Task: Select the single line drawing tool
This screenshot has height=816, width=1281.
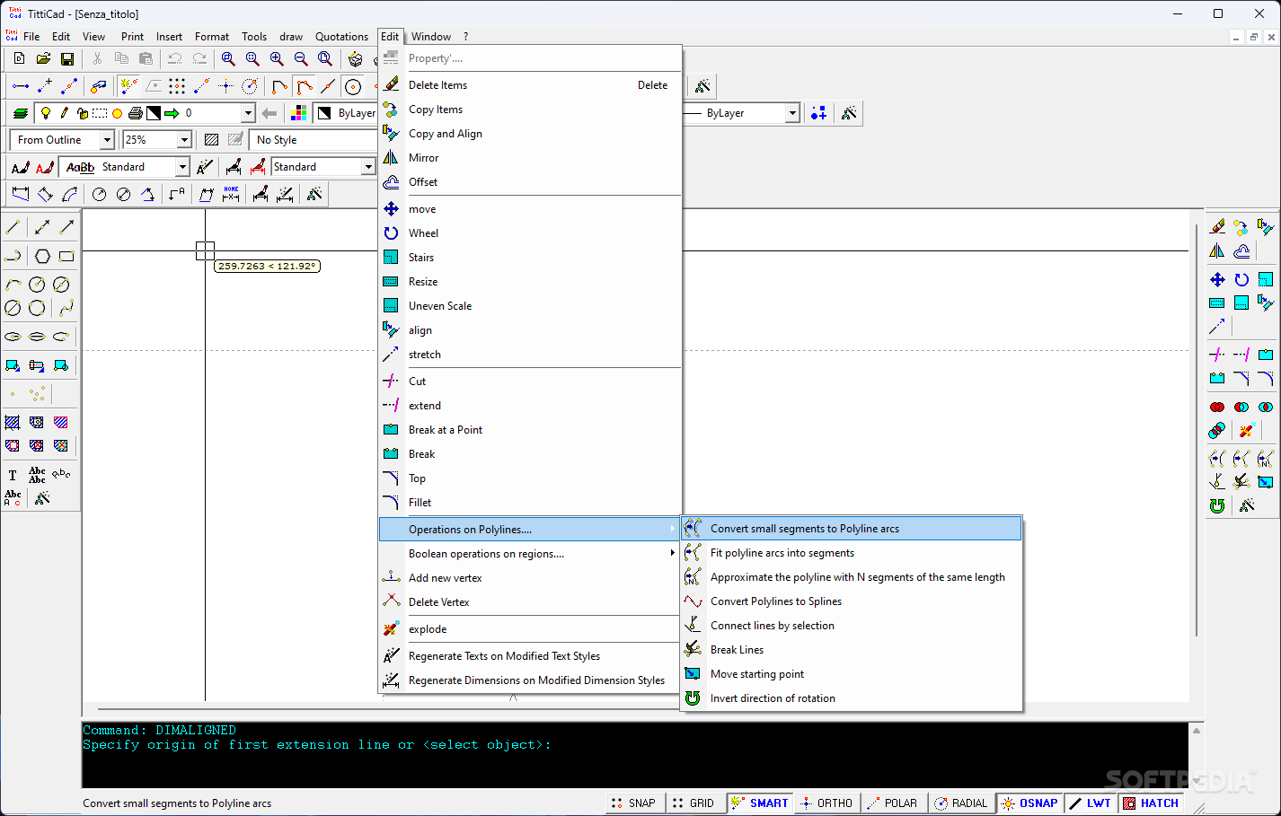Action: tap(13, 228)
